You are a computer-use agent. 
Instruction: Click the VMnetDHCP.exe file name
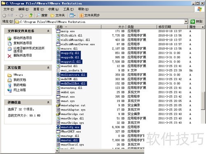71,131
